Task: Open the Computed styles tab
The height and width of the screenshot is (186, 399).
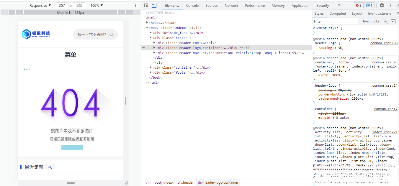Action: tap(338, 14)
